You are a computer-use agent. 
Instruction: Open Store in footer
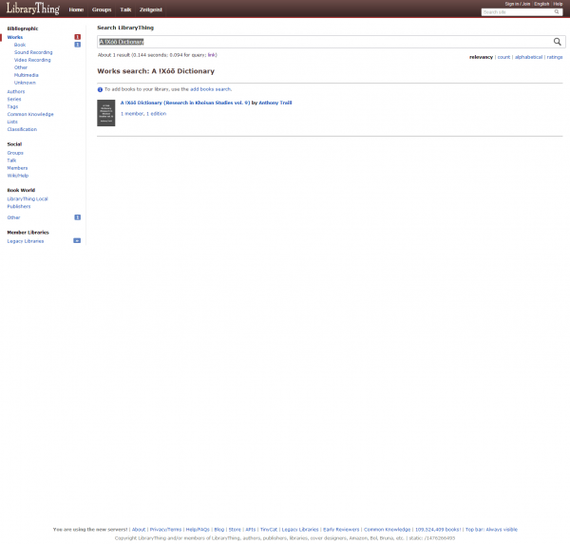[235, 530]
